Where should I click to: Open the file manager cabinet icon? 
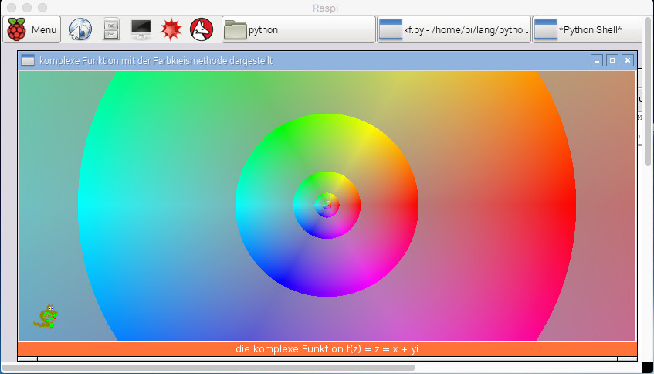pos(111,30)
